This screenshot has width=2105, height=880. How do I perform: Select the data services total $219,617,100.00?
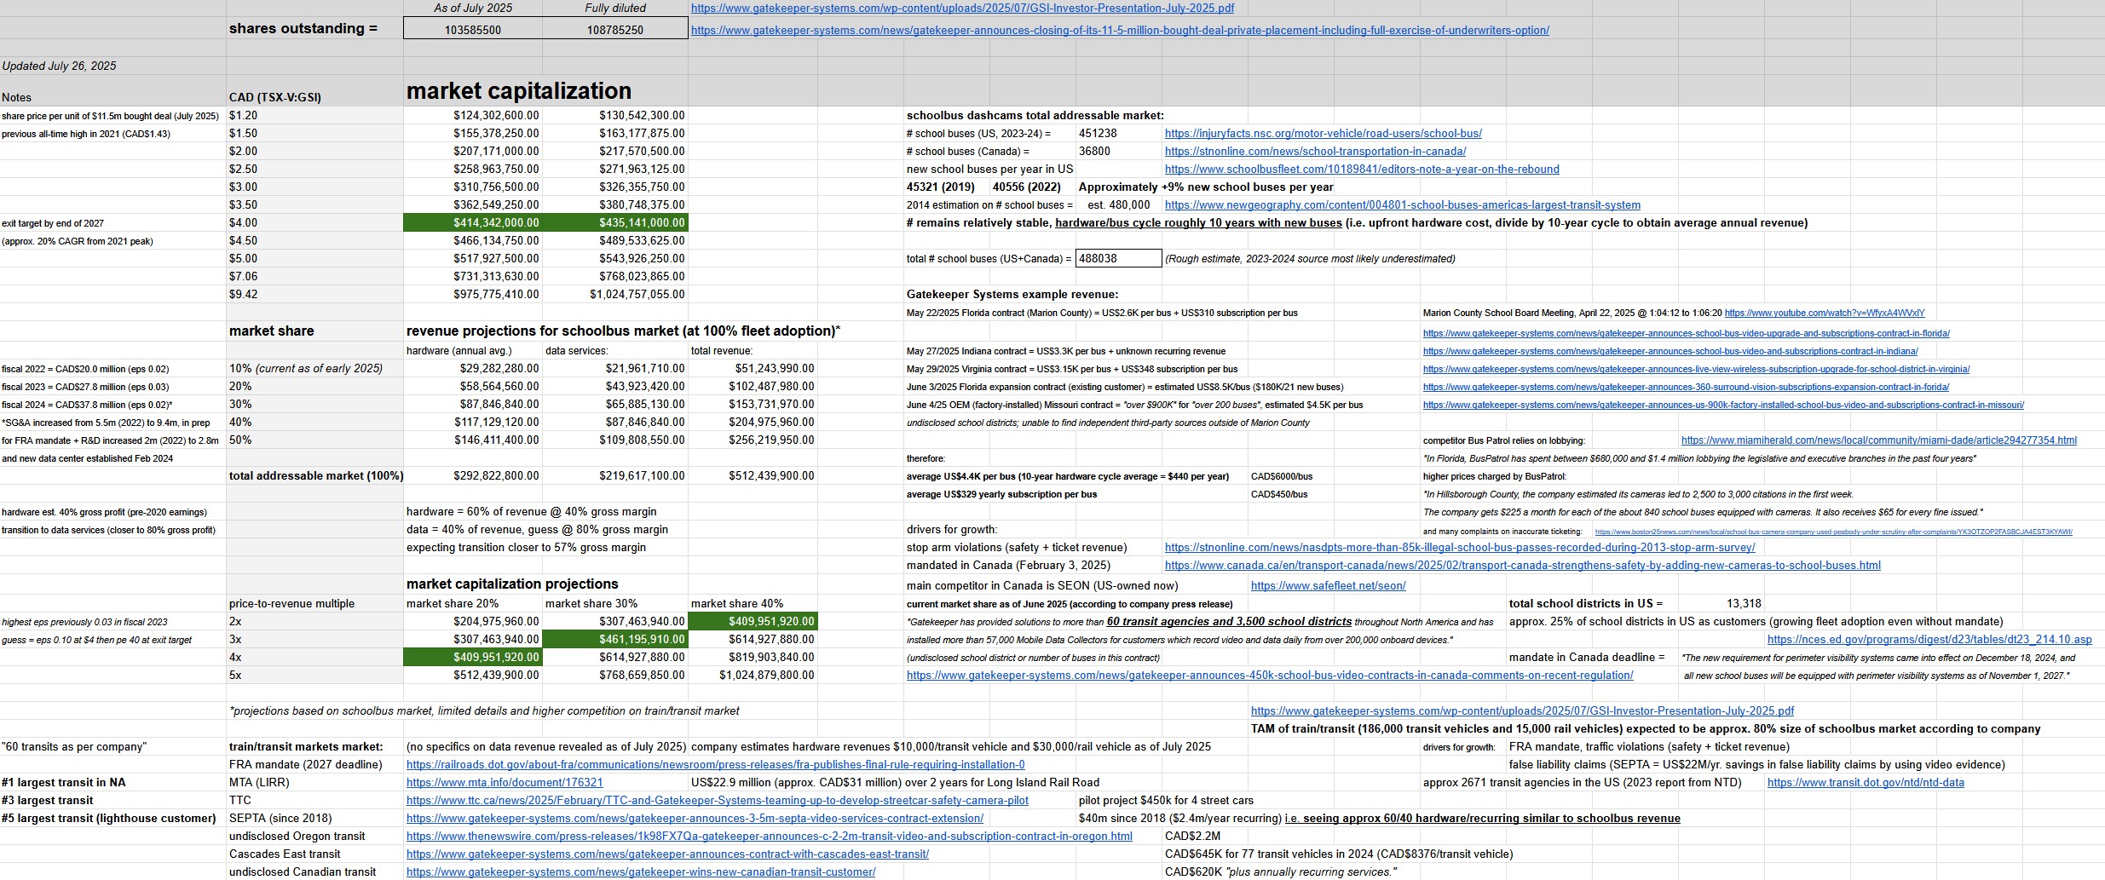pyautogui.click(x=615, y=476)
